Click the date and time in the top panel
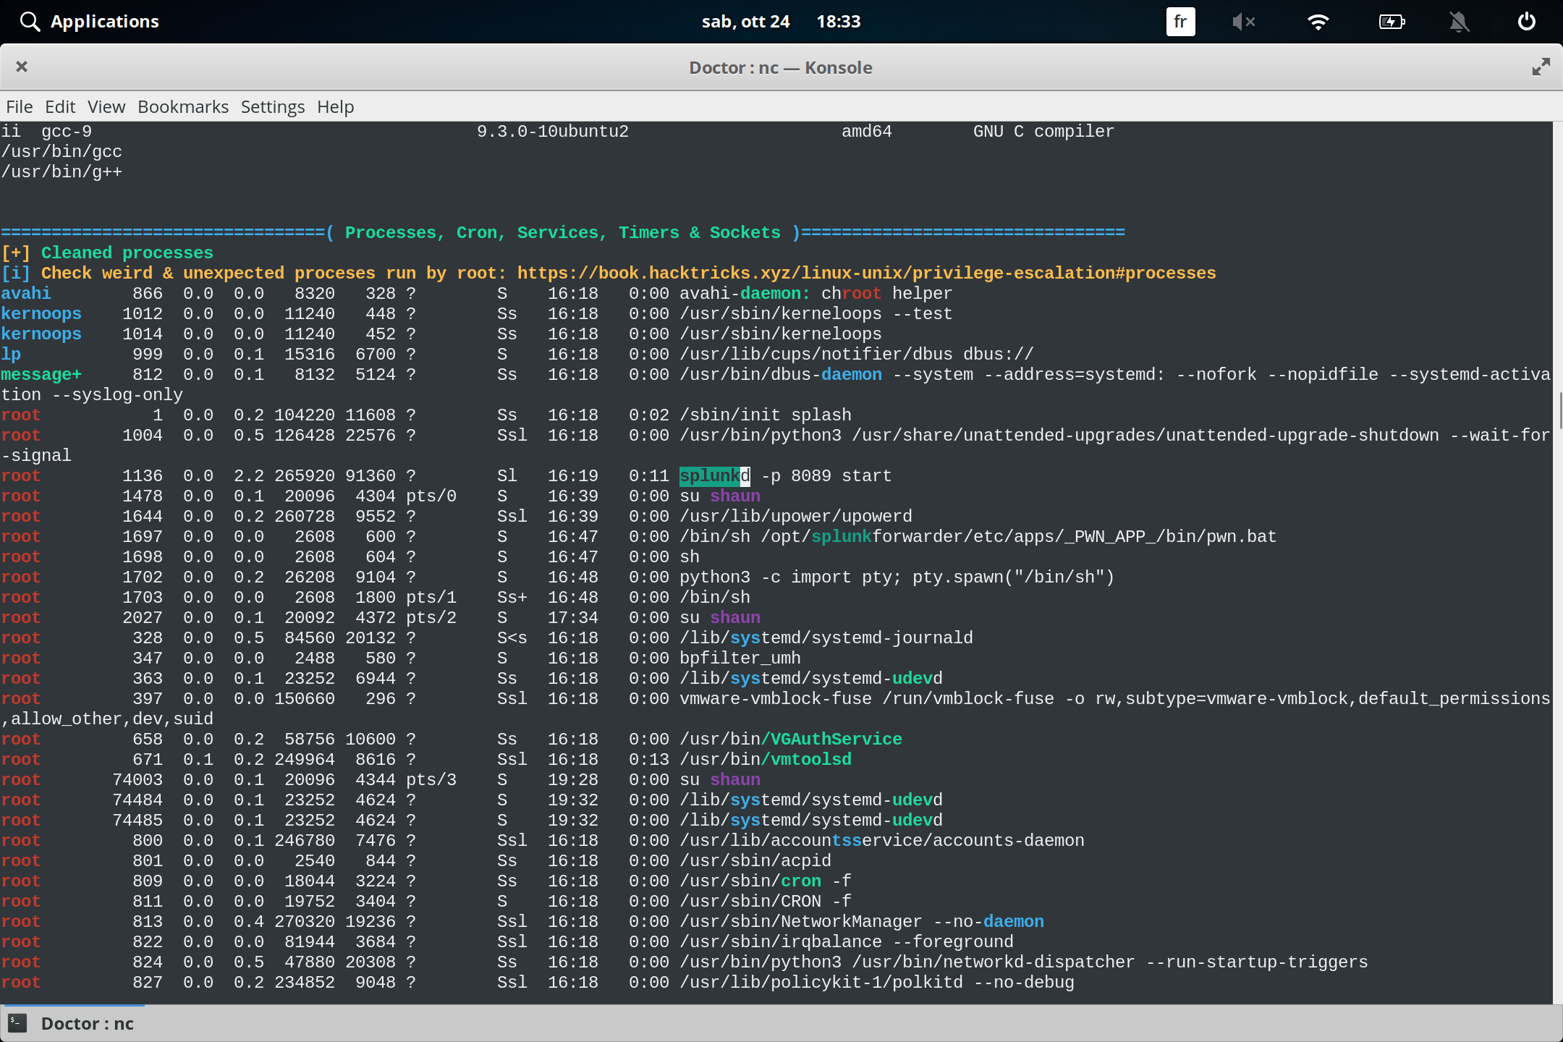1563x1042 pixels. 780,22
